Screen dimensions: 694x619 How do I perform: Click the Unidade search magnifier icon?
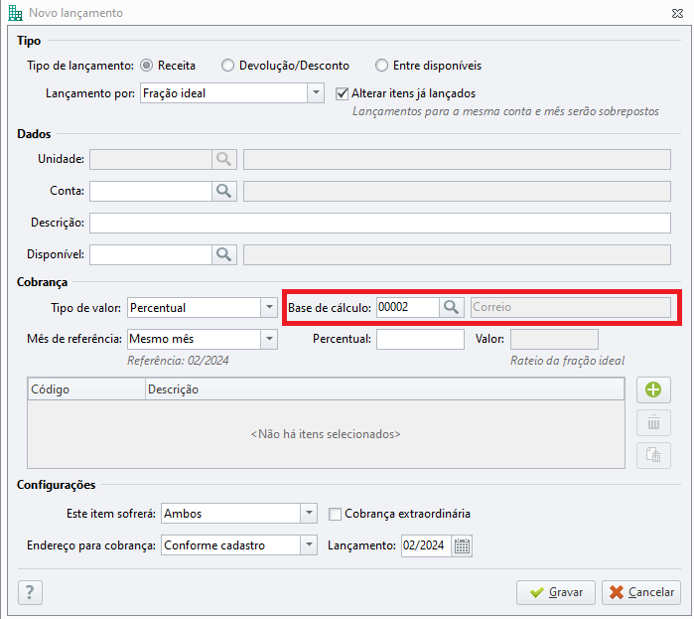click(224, 159)
